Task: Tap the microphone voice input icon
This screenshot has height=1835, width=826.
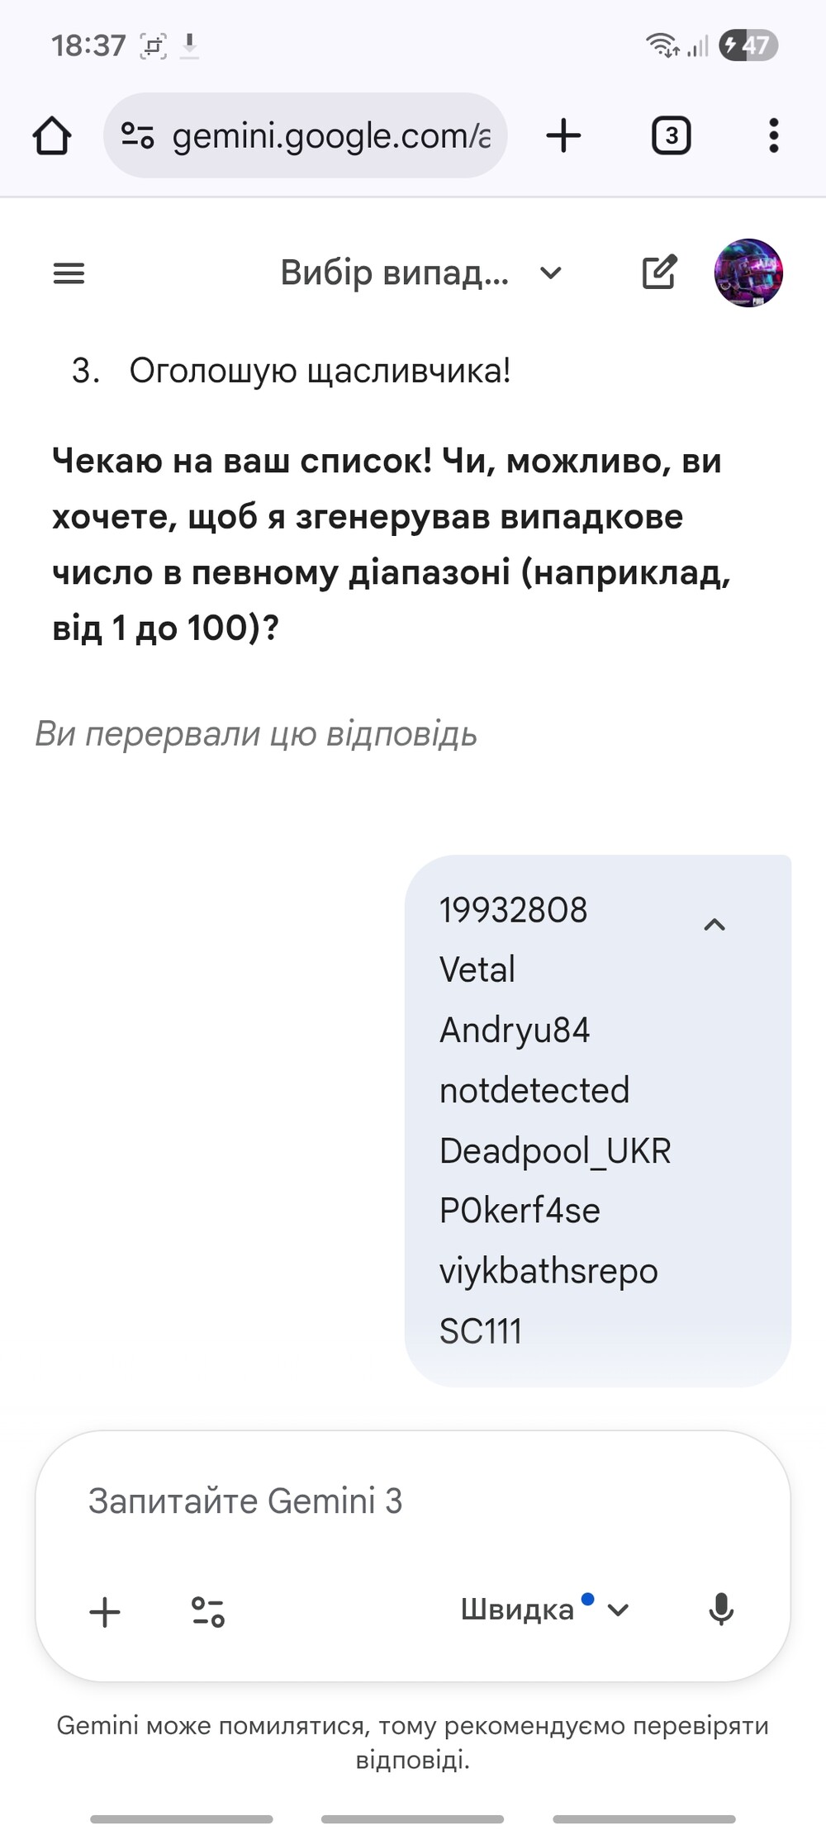Action: (721, 1610)
